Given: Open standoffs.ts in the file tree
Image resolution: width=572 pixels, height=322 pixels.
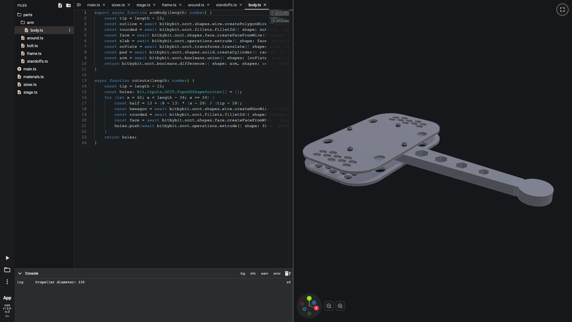Looking at the screenshot, I should 44,61.
